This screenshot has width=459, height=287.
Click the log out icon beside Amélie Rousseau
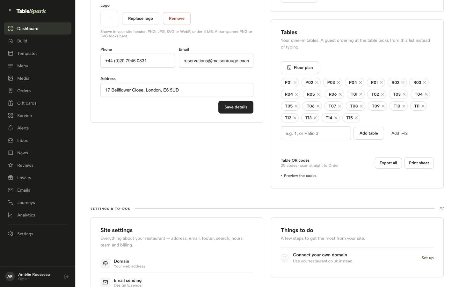click(66, 276)
